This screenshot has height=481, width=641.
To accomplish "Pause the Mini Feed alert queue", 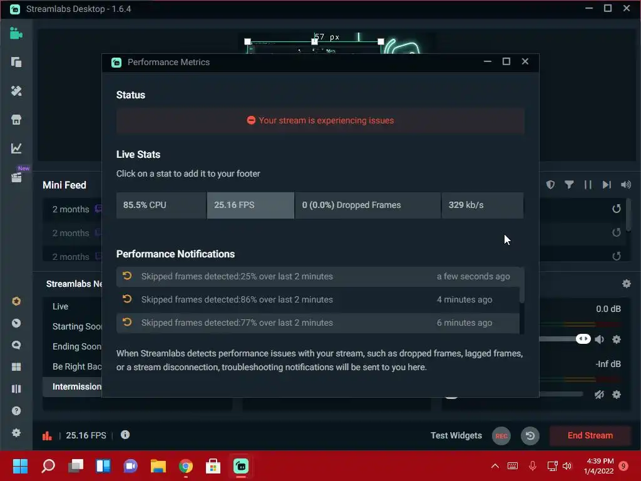I will tap(588, 185).
